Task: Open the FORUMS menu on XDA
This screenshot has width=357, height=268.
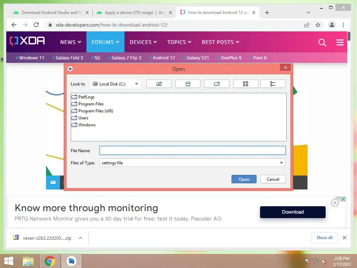Action: 105,42
